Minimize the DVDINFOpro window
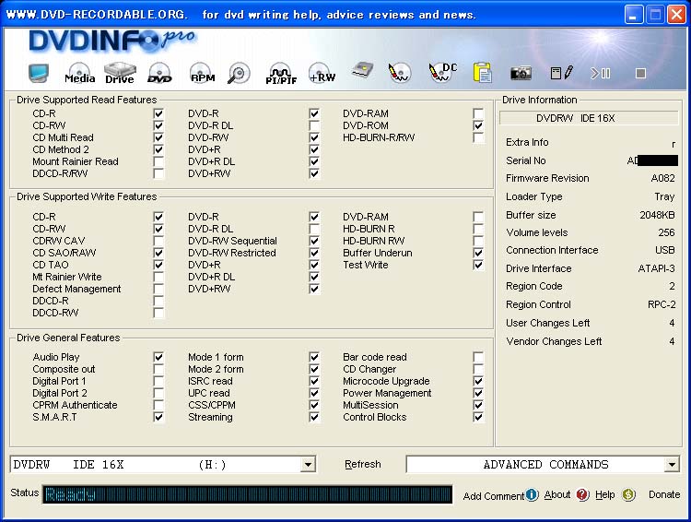The width and height of the screenshot is (691, 522). (x=633, y=15)
